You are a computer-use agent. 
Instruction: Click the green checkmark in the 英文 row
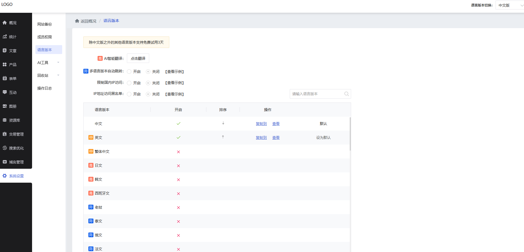pos(178,138)
